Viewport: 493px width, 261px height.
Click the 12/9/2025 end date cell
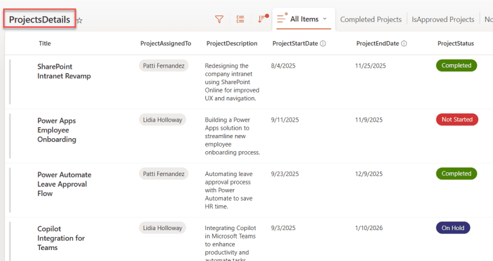369,174
